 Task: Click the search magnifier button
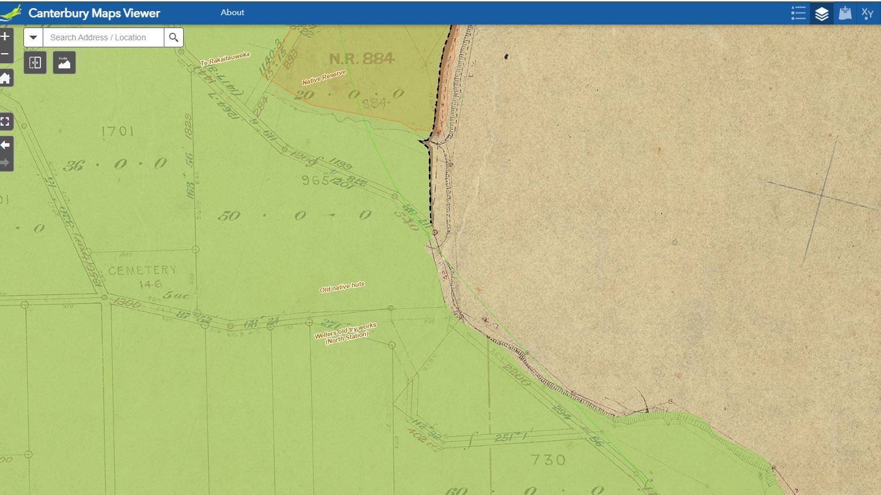(x=174, y=37)
